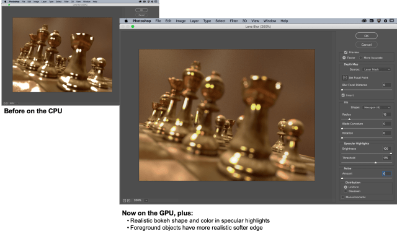Click the Blur Focal Distance value field
The height and width of the screenshot is (234, 397).
(386, 85)
